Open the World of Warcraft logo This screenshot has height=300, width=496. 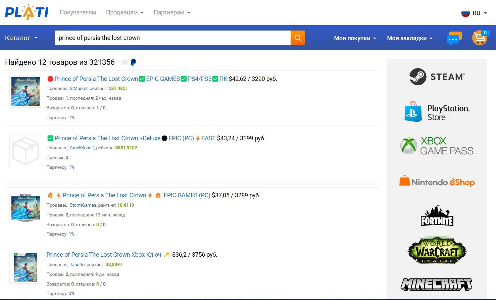tap(437, 250)
